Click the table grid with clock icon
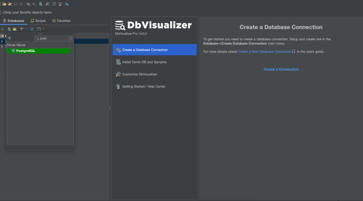 click(54, 4)
